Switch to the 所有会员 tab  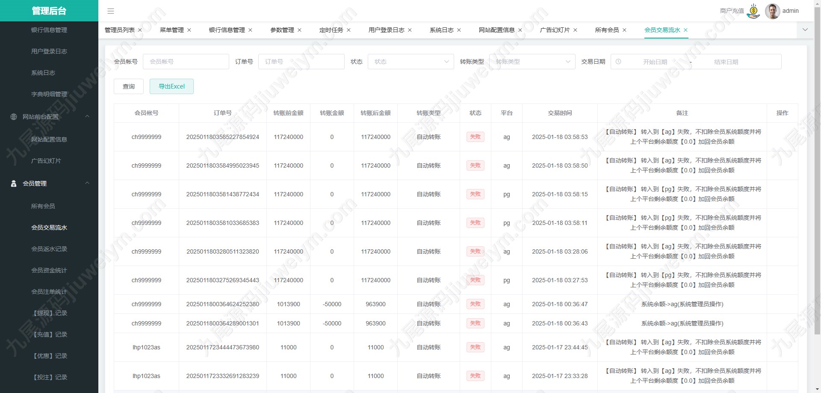click(x=607, y=30)
